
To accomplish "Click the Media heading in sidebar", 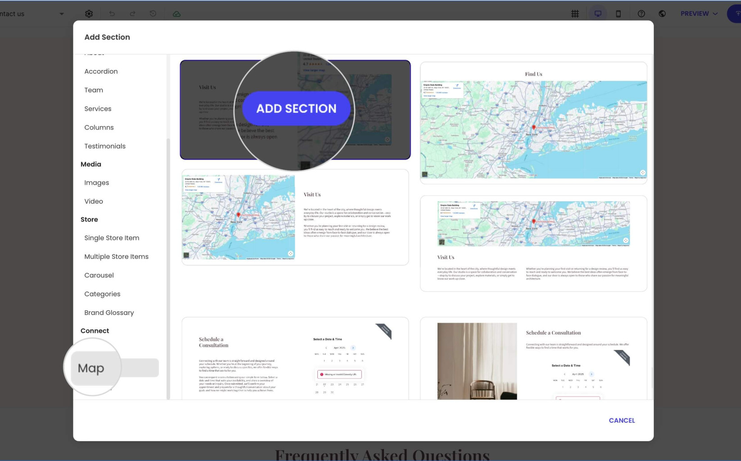I will [x=91, y=164].
